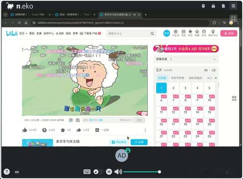The width and height of the screenshot is (243, 179).
Task: Click the 下载客户端 download link
Action: [x=90, y=33]
